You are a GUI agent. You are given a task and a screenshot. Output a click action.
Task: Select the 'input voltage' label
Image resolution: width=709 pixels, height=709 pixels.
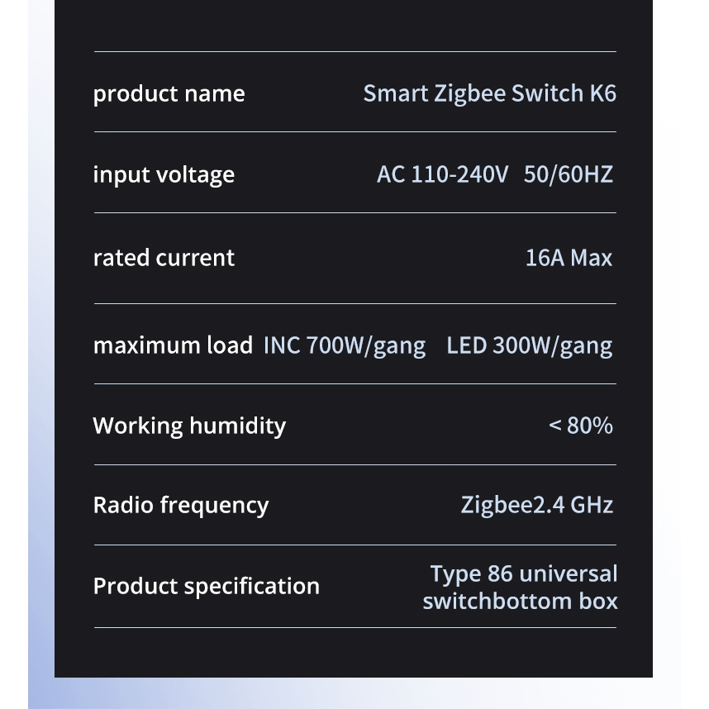[x=164, y=175]
